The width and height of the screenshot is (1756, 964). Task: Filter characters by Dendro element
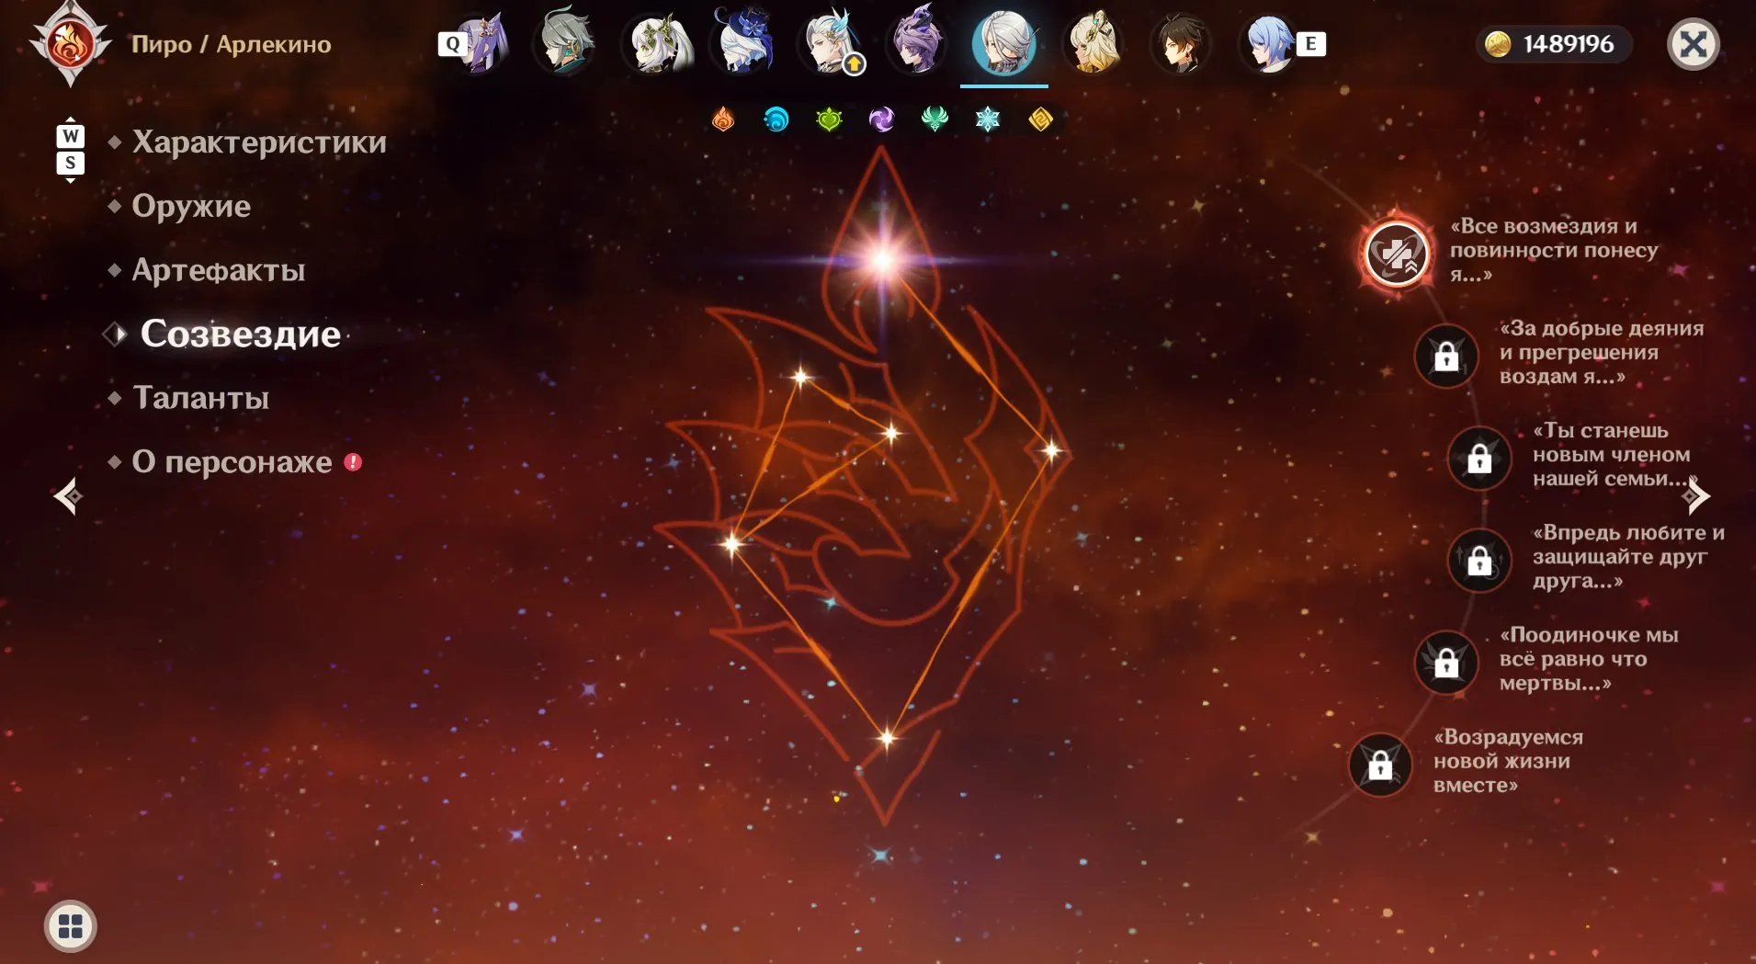829,119
